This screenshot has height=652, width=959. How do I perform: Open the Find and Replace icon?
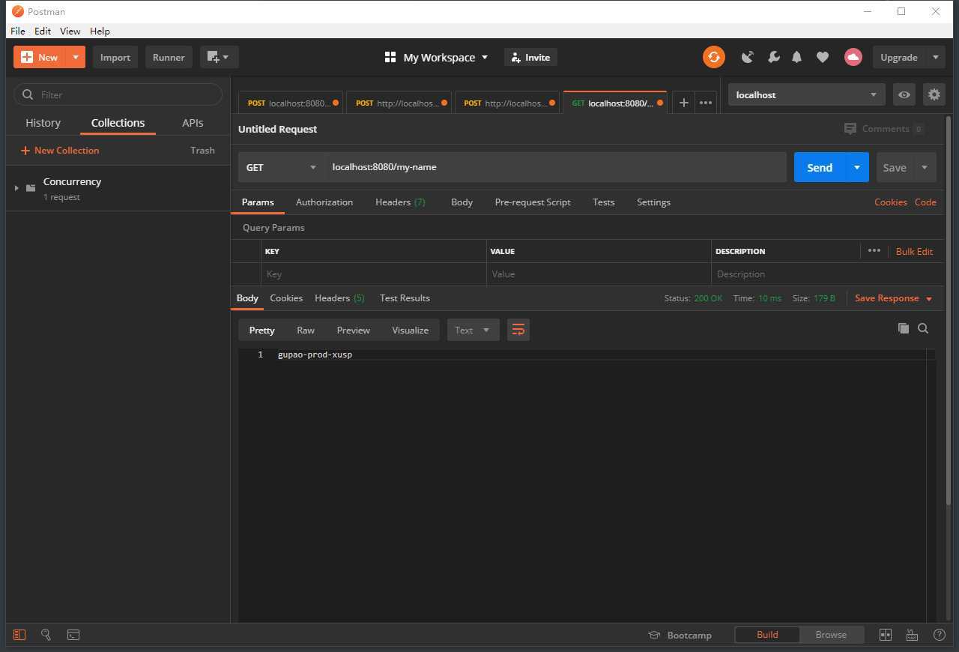pos(46,635)
